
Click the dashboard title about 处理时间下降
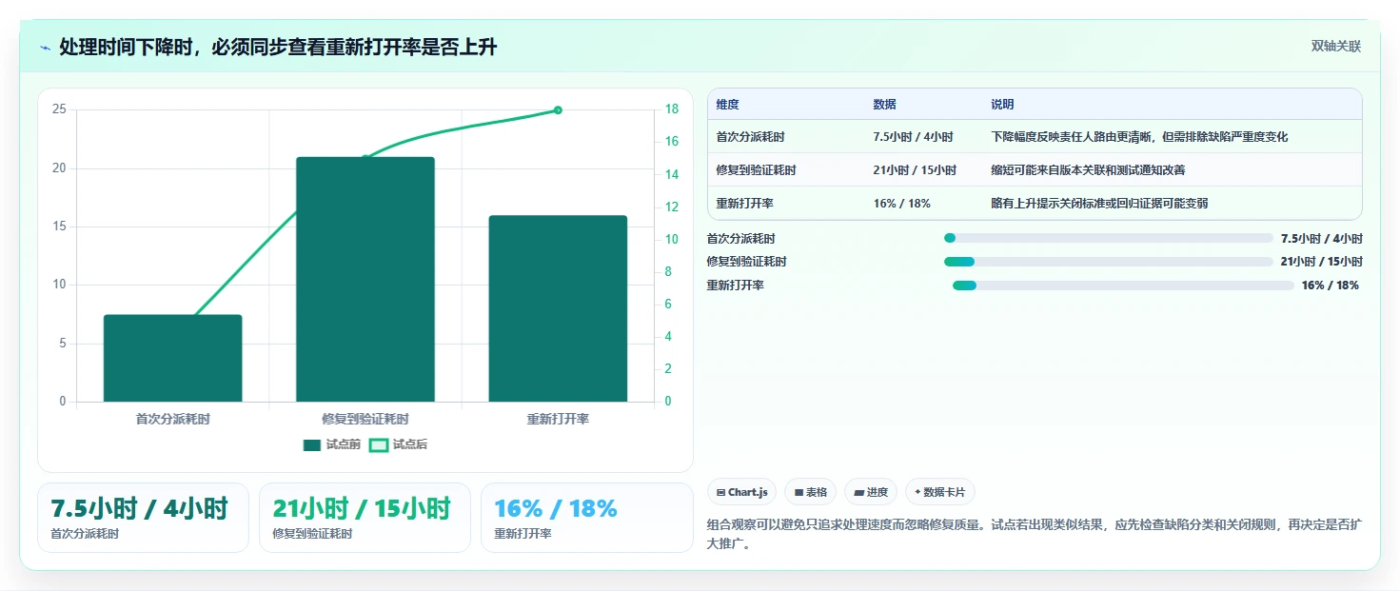(x=278, y=48)
